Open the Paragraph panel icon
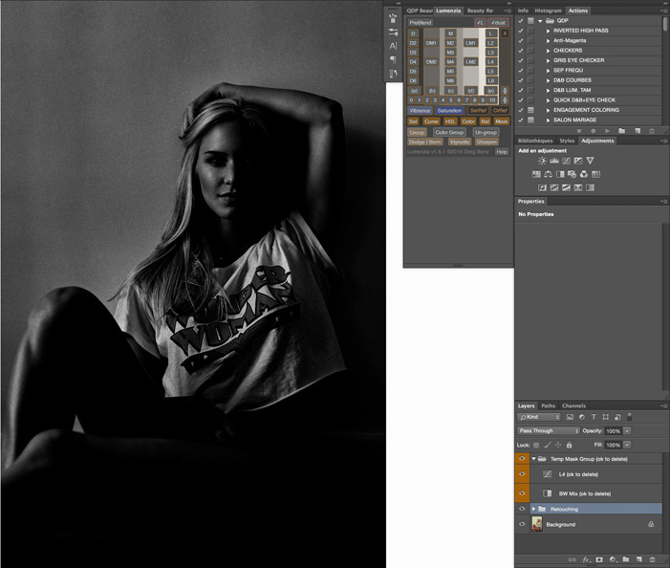This screenshot has height=568, width=670. pyautogui.click(x=393, y=59)
